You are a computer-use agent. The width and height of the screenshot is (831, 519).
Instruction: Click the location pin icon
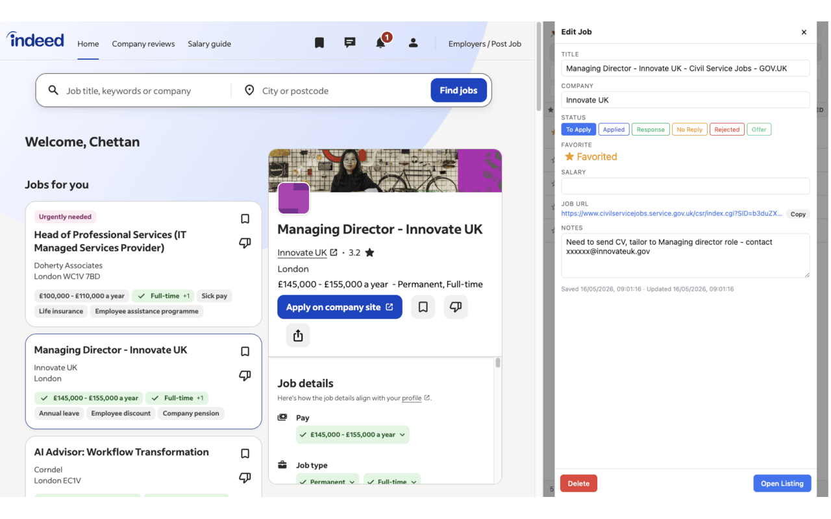(249, 91)
